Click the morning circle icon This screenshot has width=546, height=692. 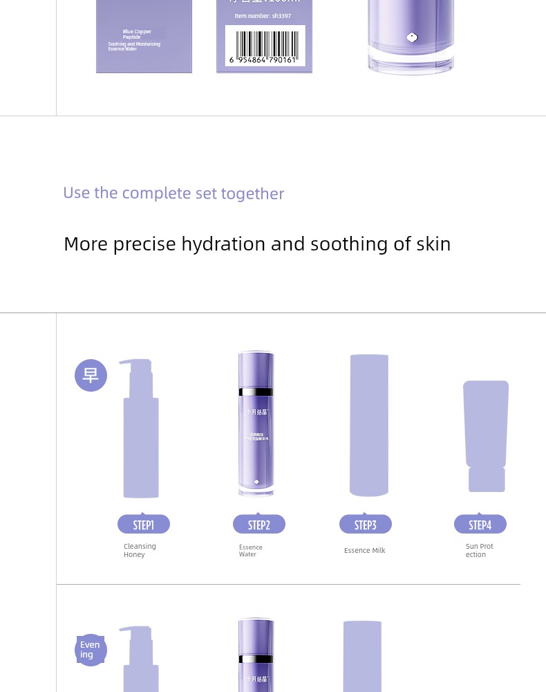[x=91, y=375]
